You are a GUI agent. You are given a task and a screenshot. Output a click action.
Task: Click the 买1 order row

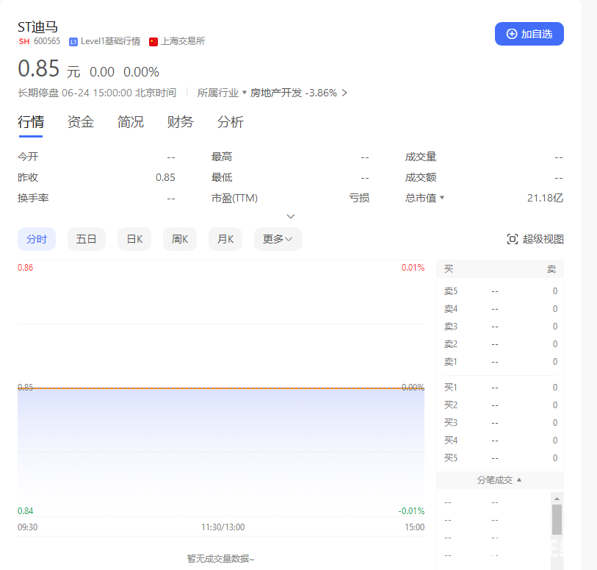click(x=500, y=388)
